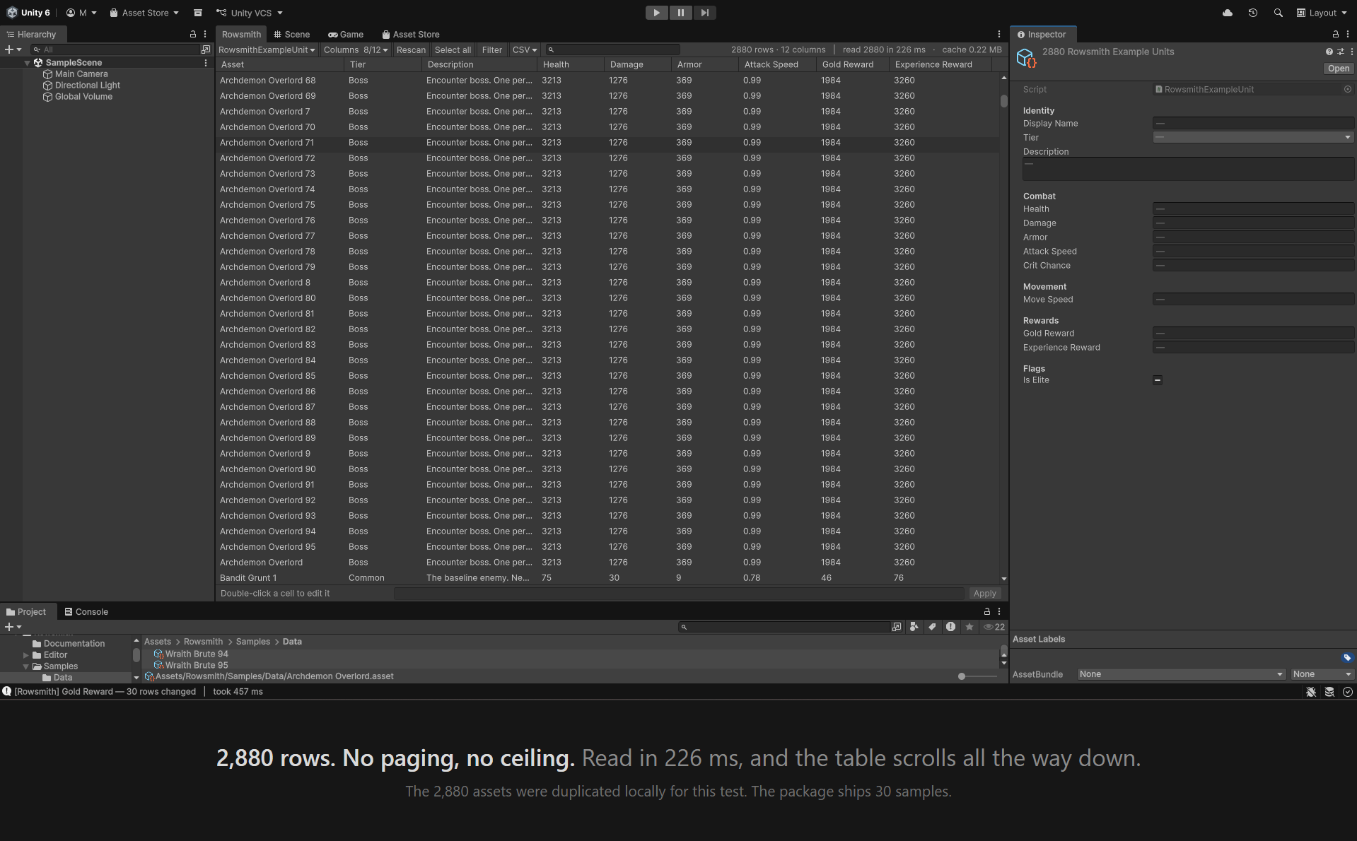Click the Pause button in the toolbar
1357x841 pixels.
(x=680, y=13)
